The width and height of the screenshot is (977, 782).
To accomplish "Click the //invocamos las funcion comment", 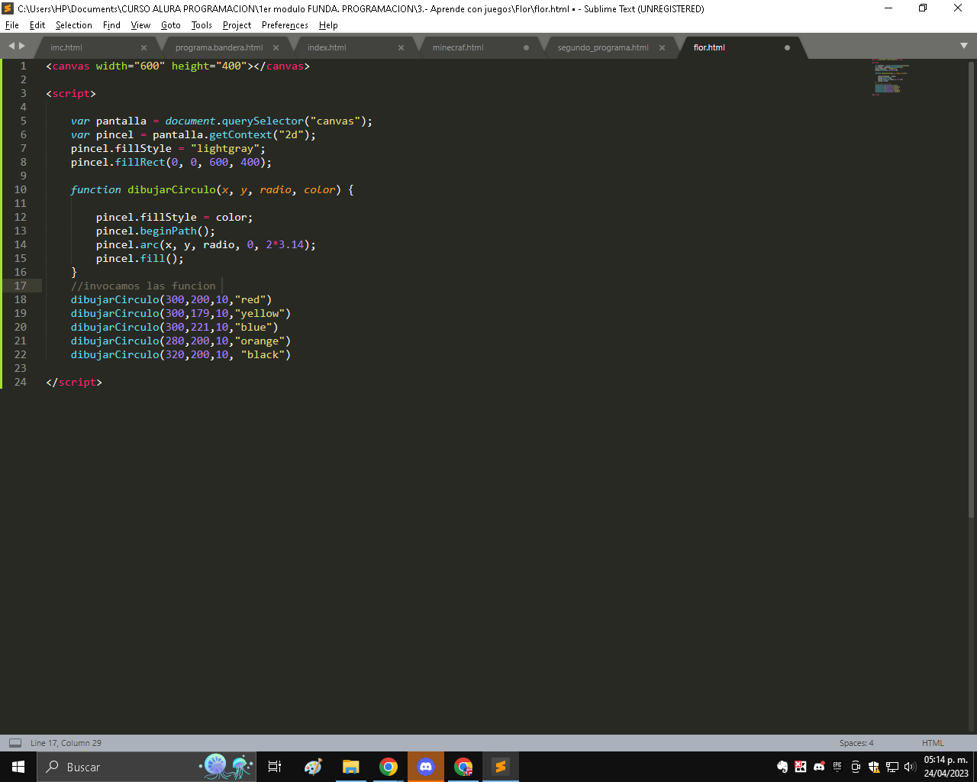I will coord(143,286).
